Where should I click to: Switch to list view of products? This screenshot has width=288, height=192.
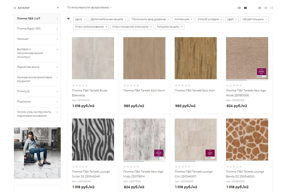point(266,8)
